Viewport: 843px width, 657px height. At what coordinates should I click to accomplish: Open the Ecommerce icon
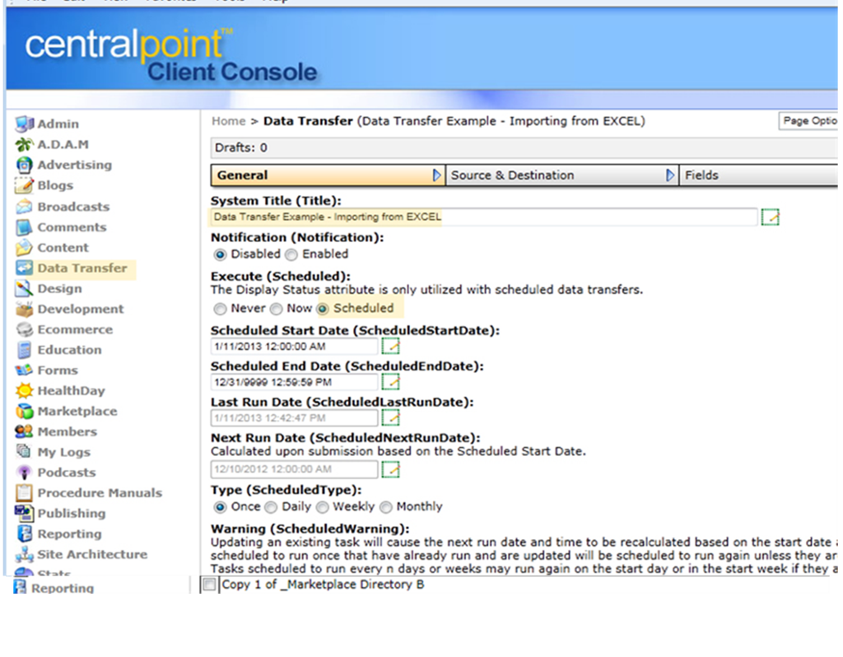[x=24, y=329]
